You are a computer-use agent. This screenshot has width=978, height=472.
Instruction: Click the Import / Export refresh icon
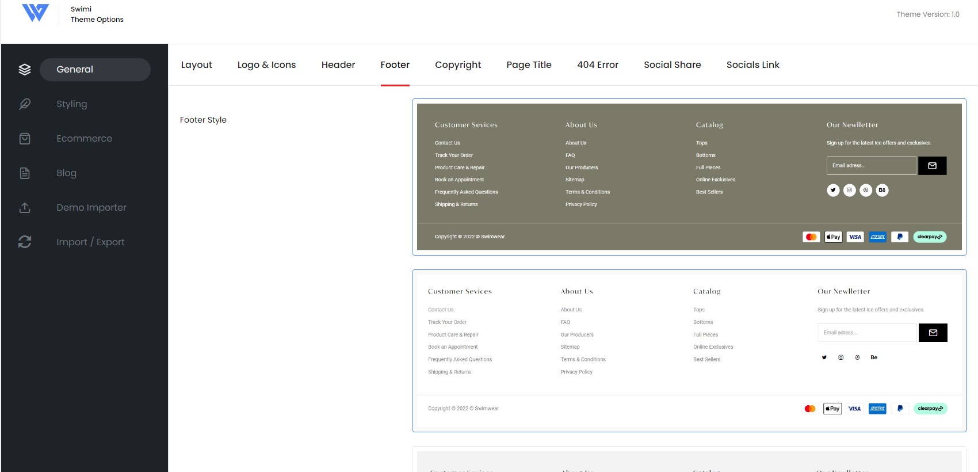point(25,242)
